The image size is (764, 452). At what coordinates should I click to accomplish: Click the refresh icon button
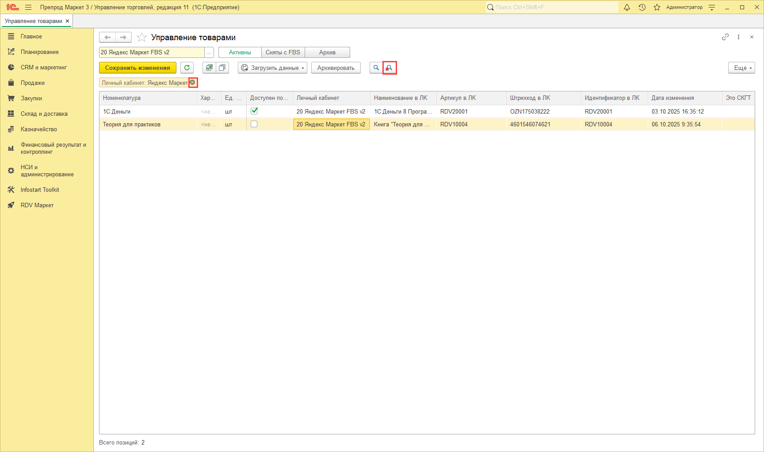coord(187,68)
